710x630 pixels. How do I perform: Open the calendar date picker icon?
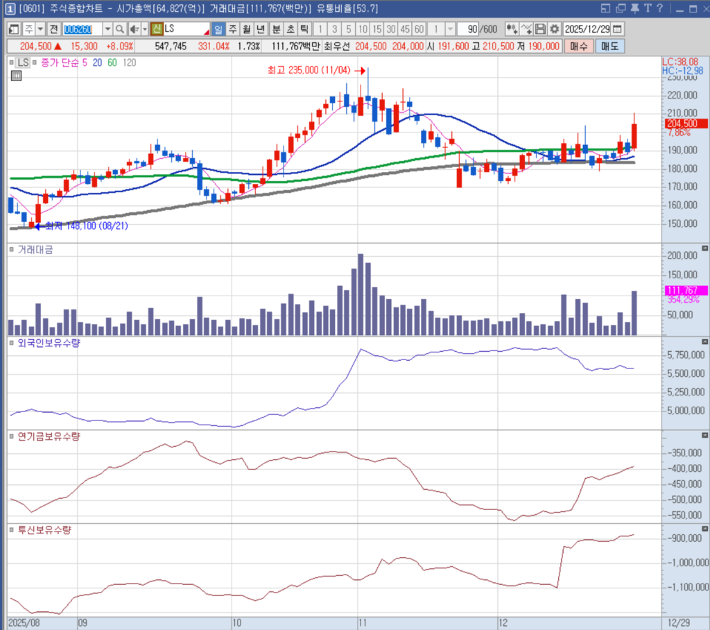point(617,29)
